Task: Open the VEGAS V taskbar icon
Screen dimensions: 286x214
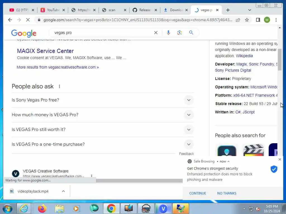Action: click(x=163, y=208)
